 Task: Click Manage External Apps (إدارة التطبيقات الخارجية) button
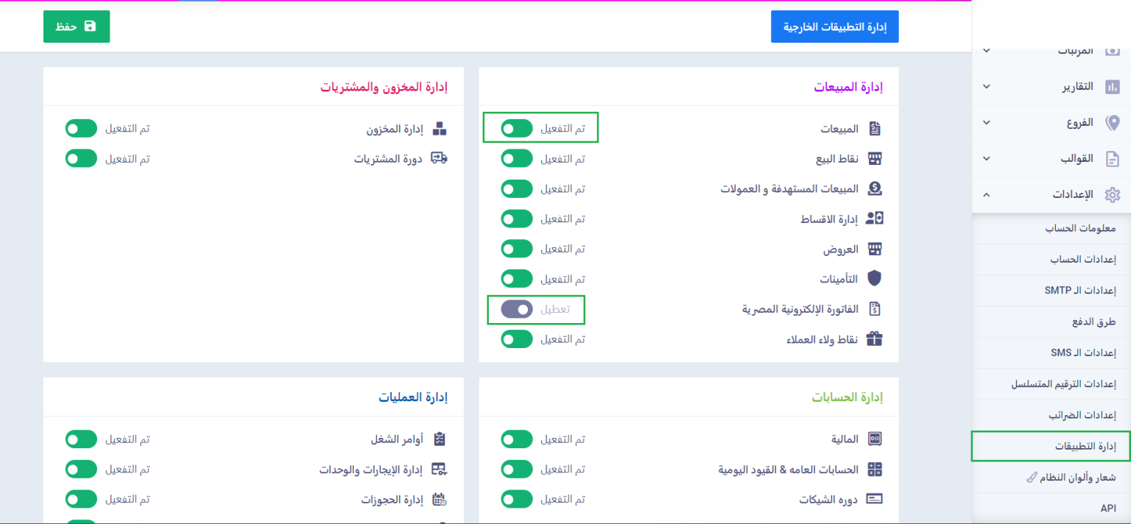click(834, 26)
